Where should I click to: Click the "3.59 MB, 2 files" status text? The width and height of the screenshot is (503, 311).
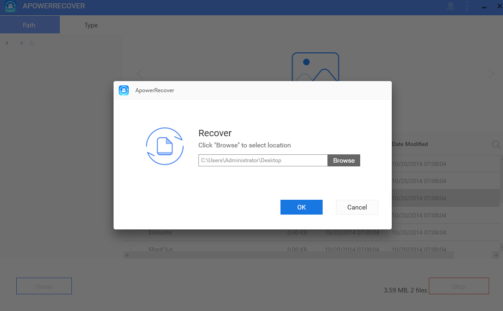(x=405, y=290)
